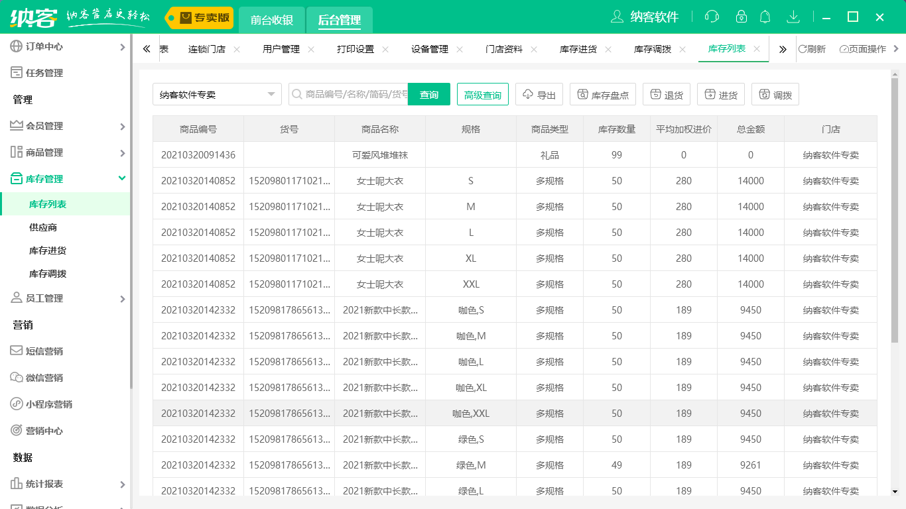Start a 库存盘点 stocktake
Viewport: 906px width, 509px height.
602,93
